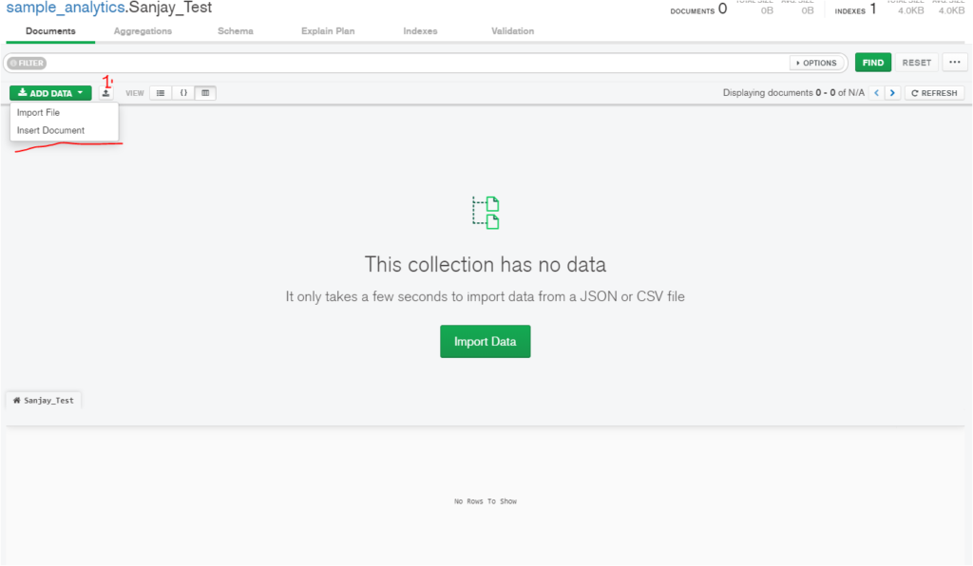The image size is (973, 566).
Task: Click 'This collection has no data' heading
Action: coord(486,265)
